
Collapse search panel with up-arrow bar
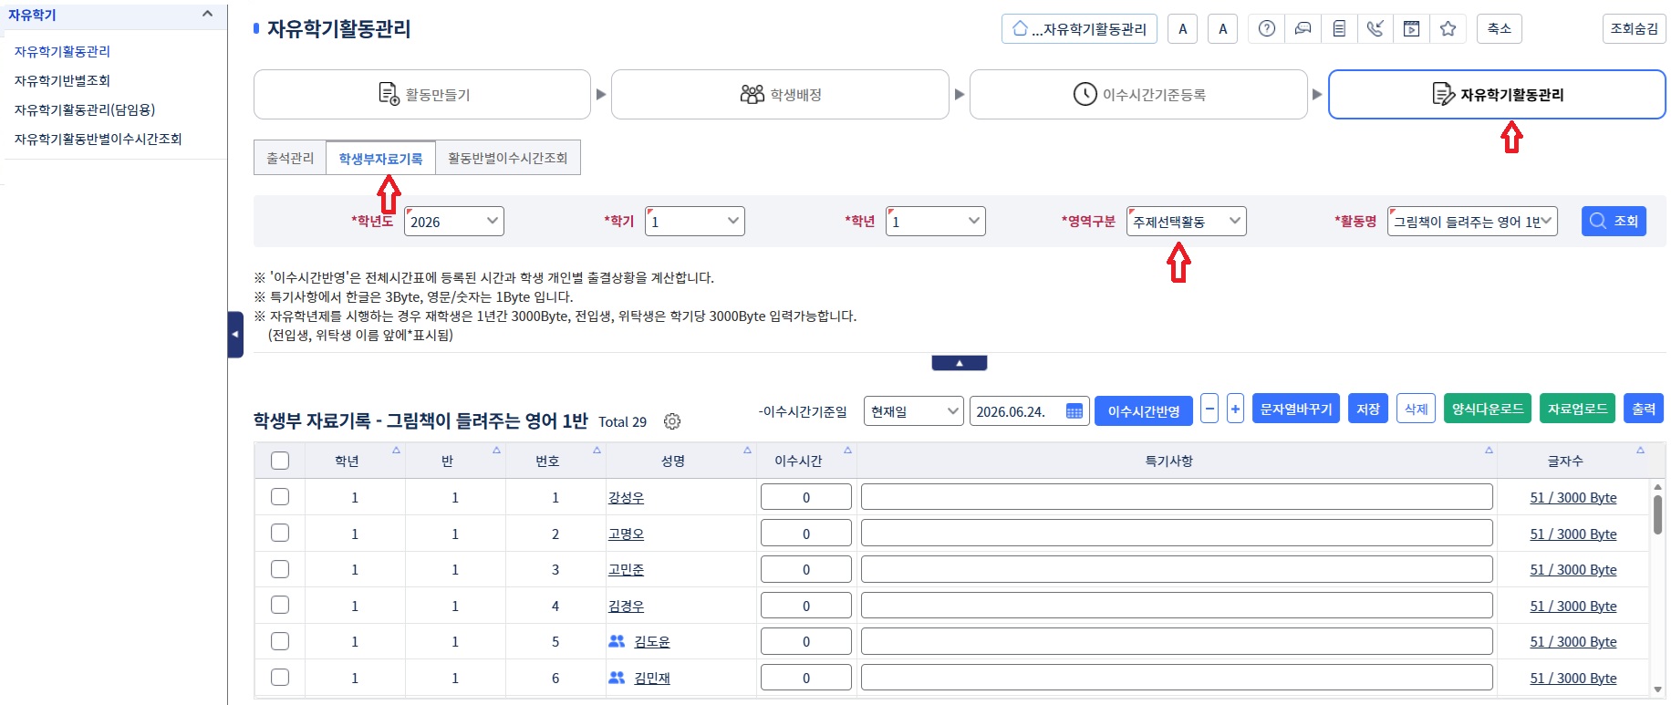click(960, 363)
